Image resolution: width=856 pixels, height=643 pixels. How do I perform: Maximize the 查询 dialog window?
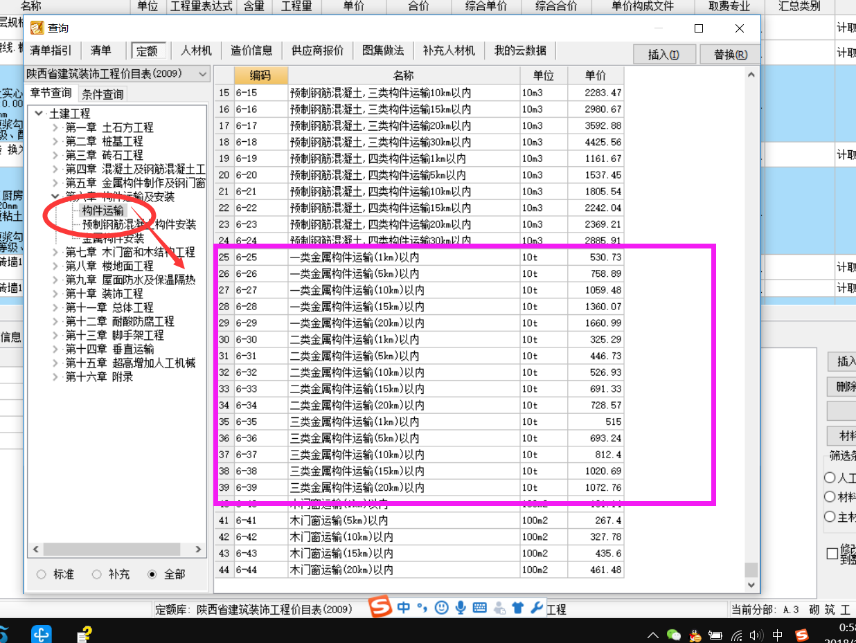click(699, 28)
